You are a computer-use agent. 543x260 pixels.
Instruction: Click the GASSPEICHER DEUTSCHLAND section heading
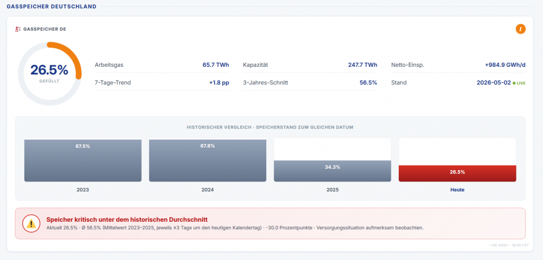[51, 6]
